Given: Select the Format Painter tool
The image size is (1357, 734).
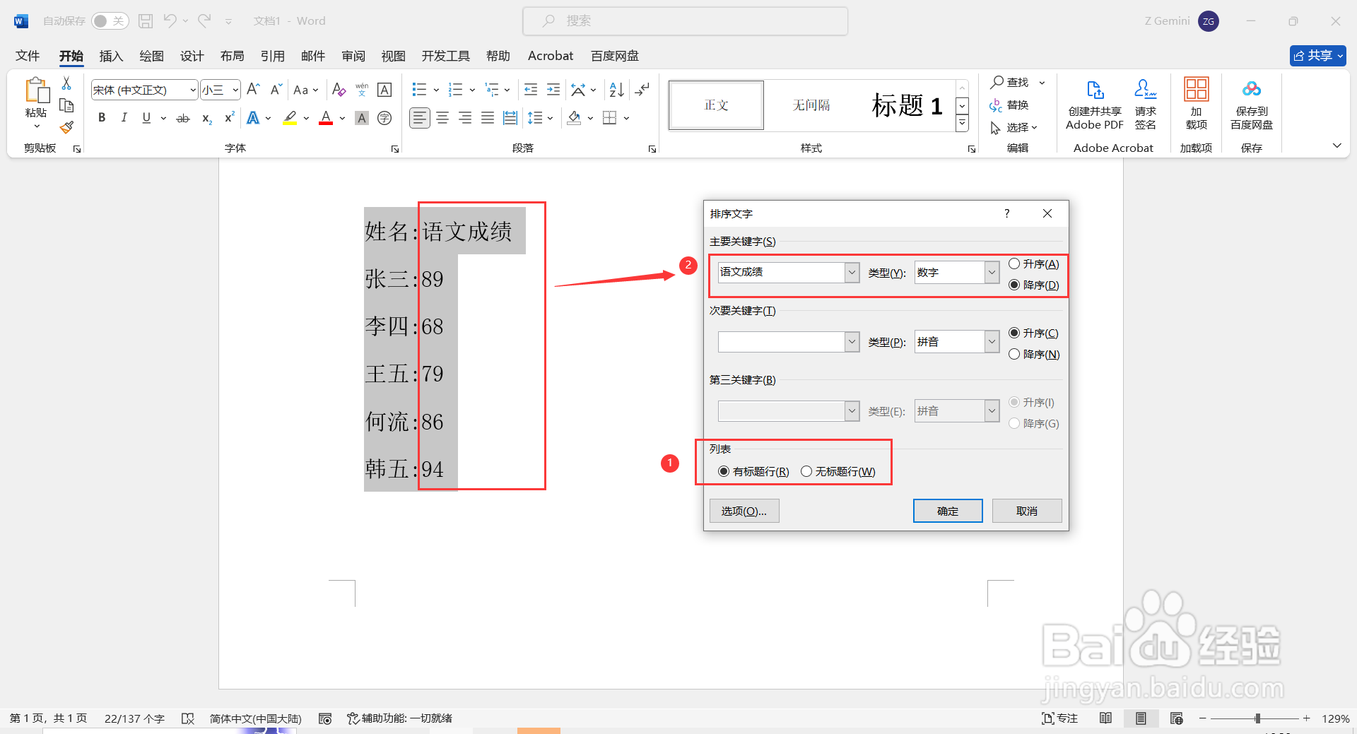Looking at the screenshot, I should pyautogui.click(x=66, y=127).
